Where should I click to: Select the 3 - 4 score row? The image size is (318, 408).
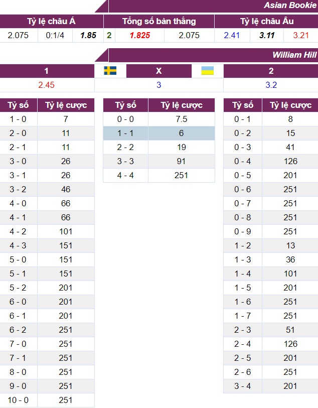pyautogui.click(x=271, y=386)
